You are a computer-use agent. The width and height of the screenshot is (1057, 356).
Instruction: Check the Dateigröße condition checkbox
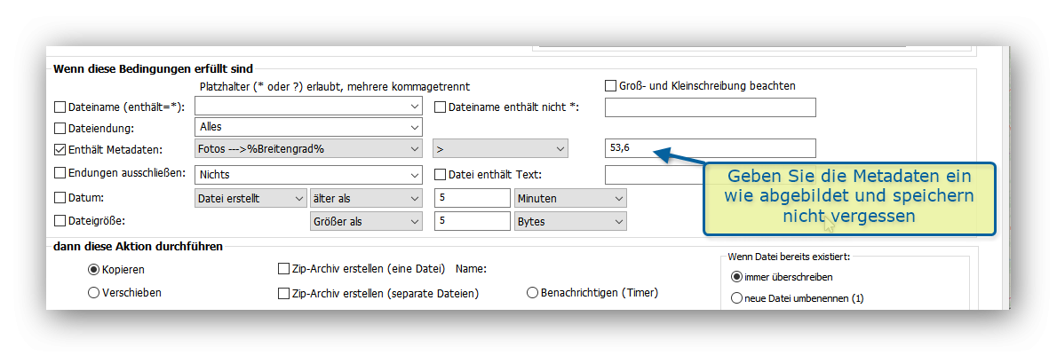[x=60, y=221]
